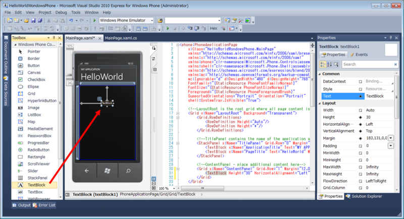Toggle auto-hide pin on Properties panel
This screenshot has height=219, width=404.
(x=390, y=38)
